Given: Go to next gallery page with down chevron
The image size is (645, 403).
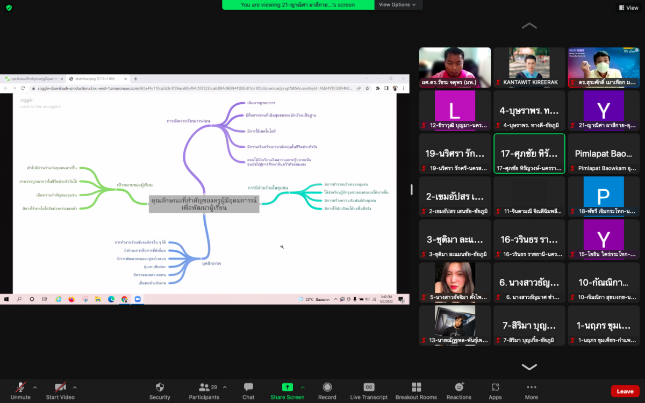Looking at the screenshot, I should coord(529,367).
